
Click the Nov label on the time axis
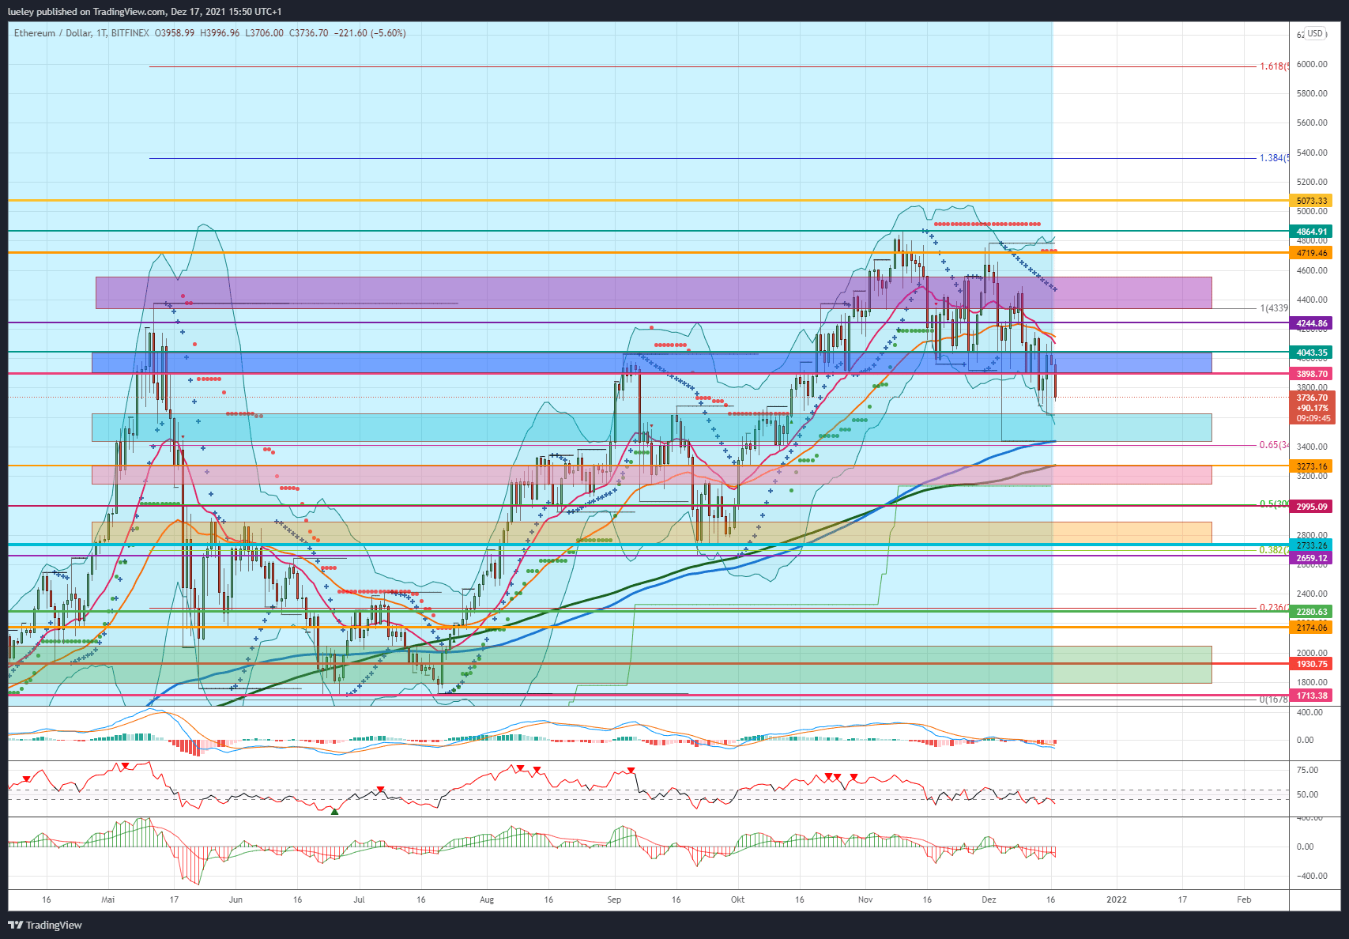click(865, 899)
